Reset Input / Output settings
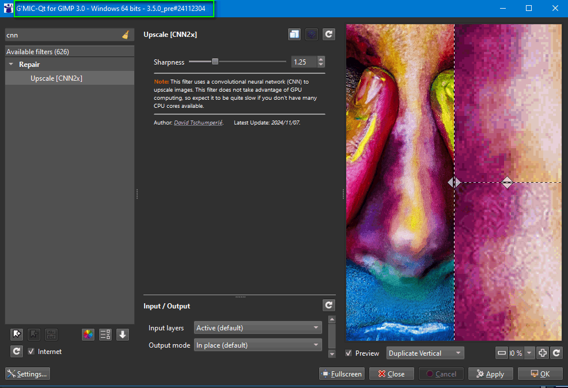Viewport: 568px width, 388px height. [x=329, y=306]
